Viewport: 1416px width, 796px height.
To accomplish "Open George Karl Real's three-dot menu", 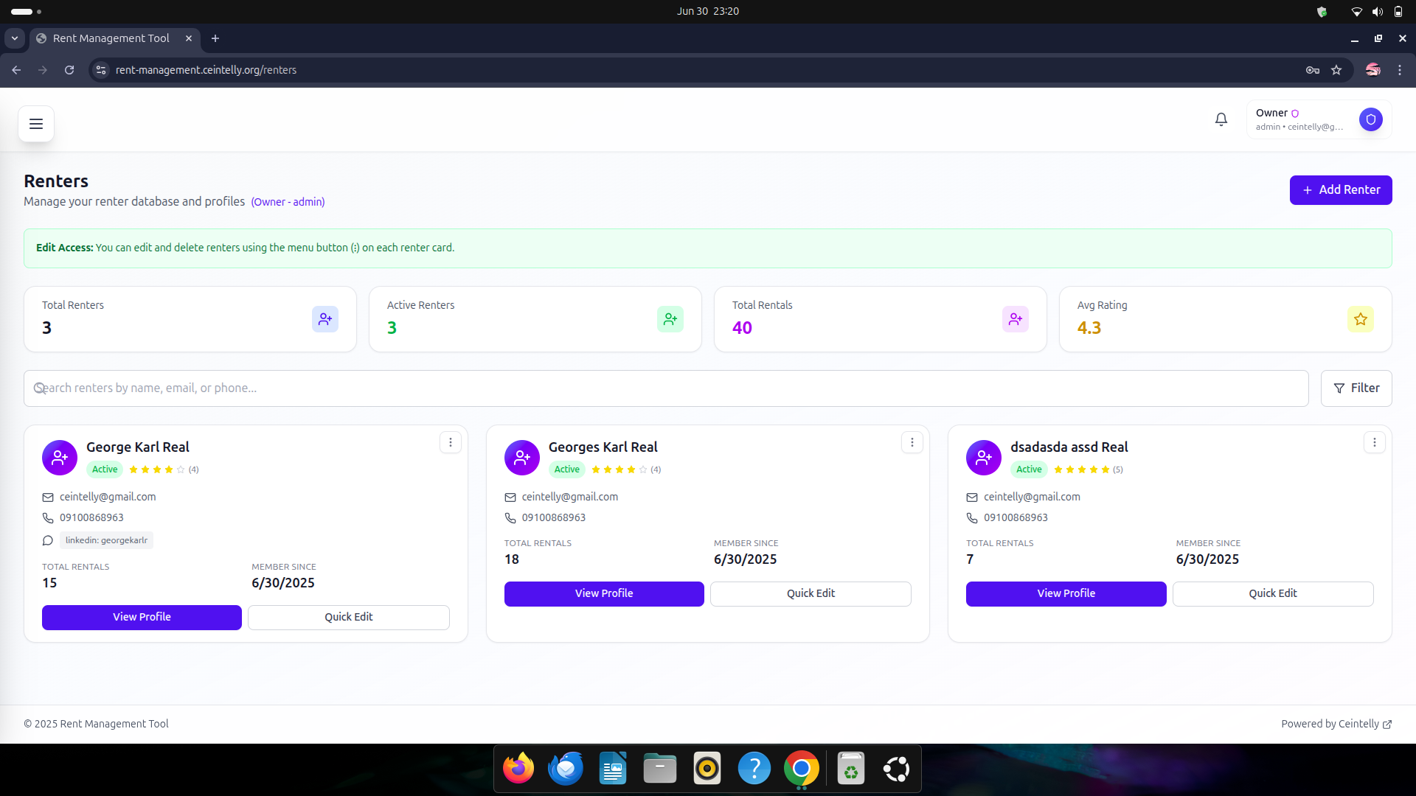I will 451,442.
